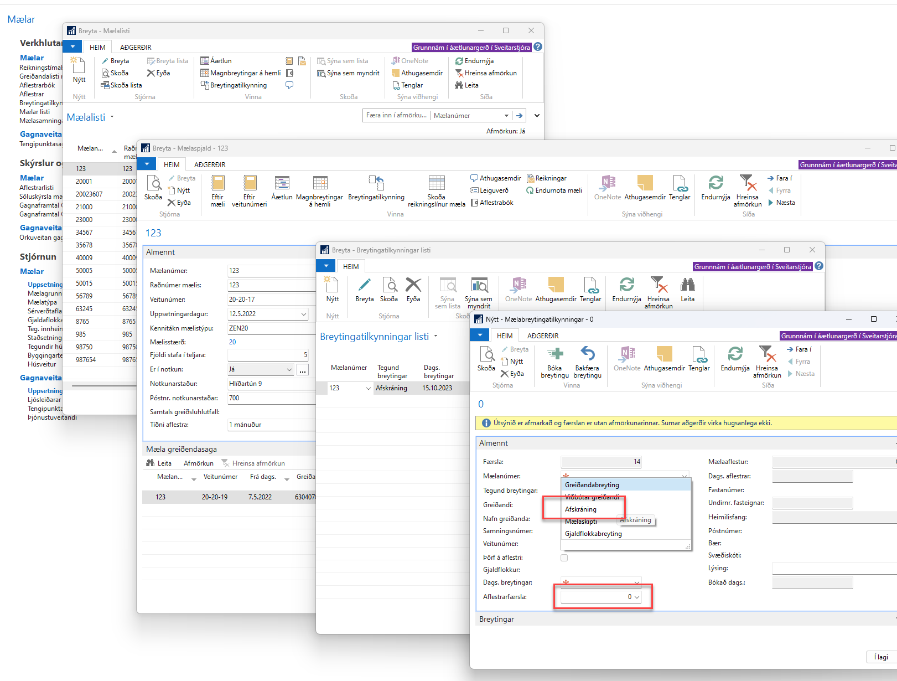
Task: Open Skoða reikningslínur mæla
Action: click(436, 183)
